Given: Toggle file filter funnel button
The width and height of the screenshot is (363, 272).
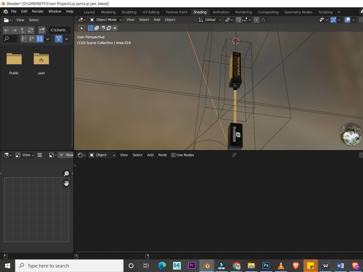Looking at the screenshot, I should point(59,39).
